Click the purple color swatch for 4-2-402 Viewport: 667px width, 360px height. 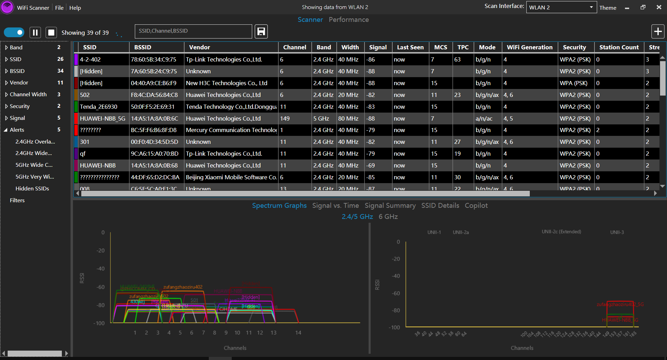76,59
